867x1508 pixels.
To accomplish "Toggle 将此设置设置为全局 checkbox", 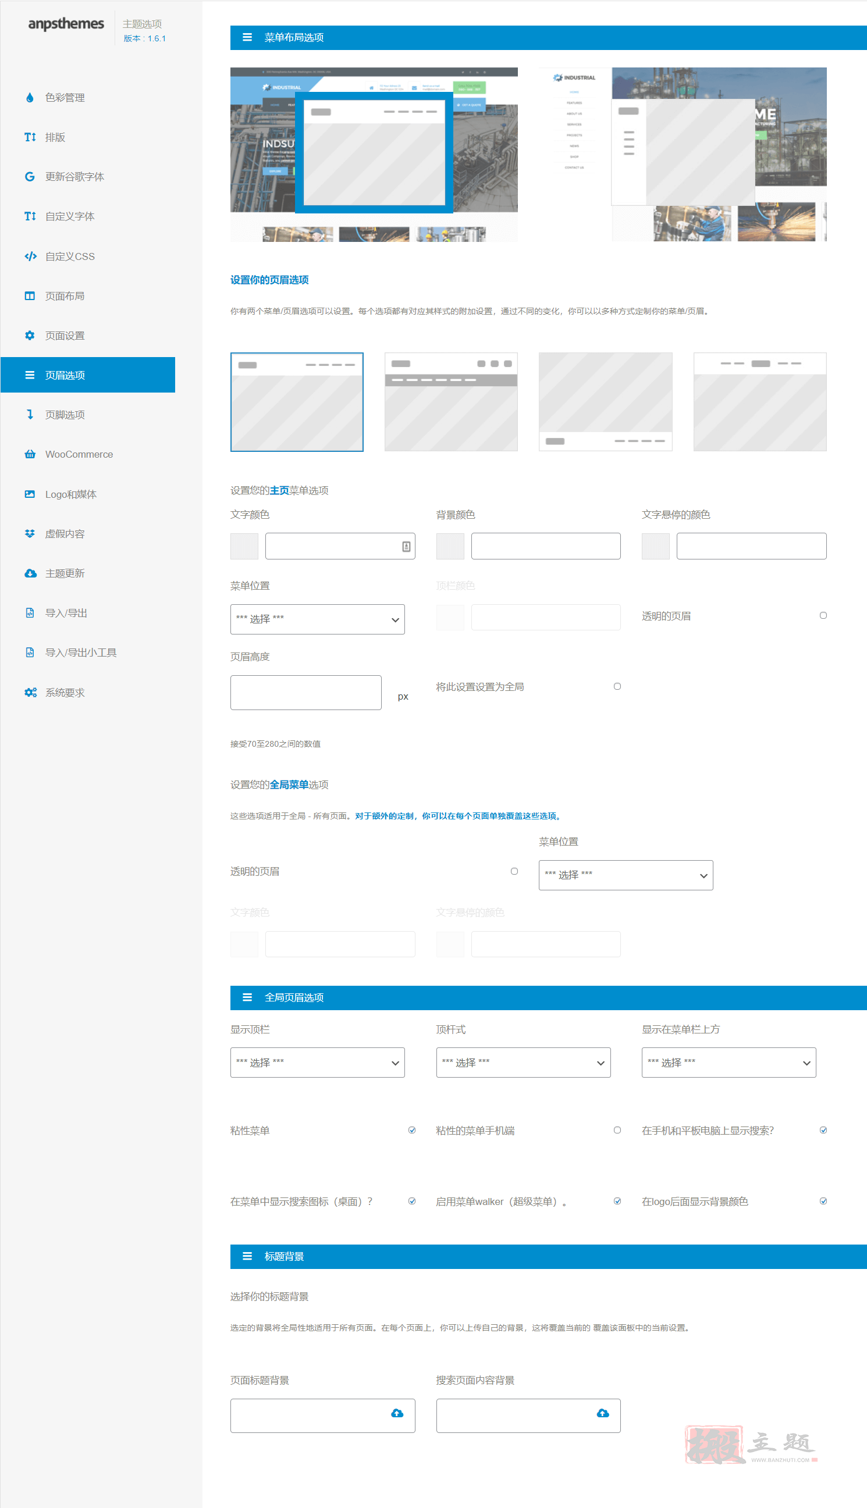I will click(617, 686).
